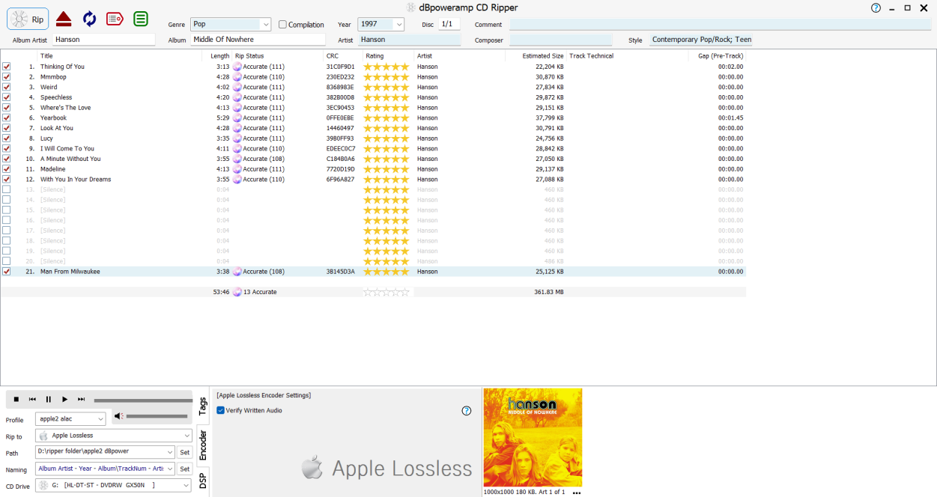Adjust the volume slider
This screenshot has width=937, height=497.
[x=158, y=416]
